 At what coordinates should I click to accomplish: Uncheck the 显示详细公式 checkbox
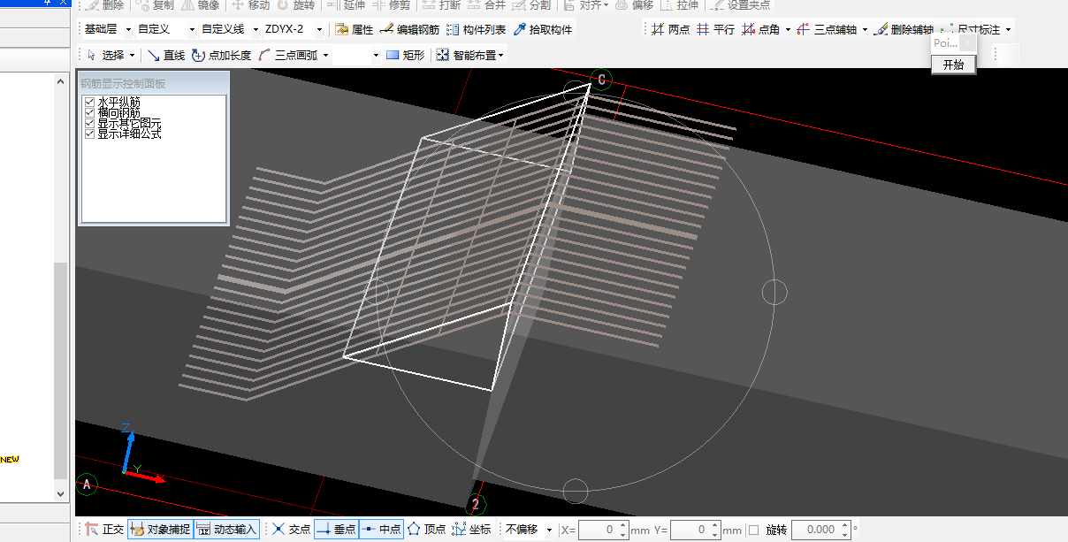[89, 134]
